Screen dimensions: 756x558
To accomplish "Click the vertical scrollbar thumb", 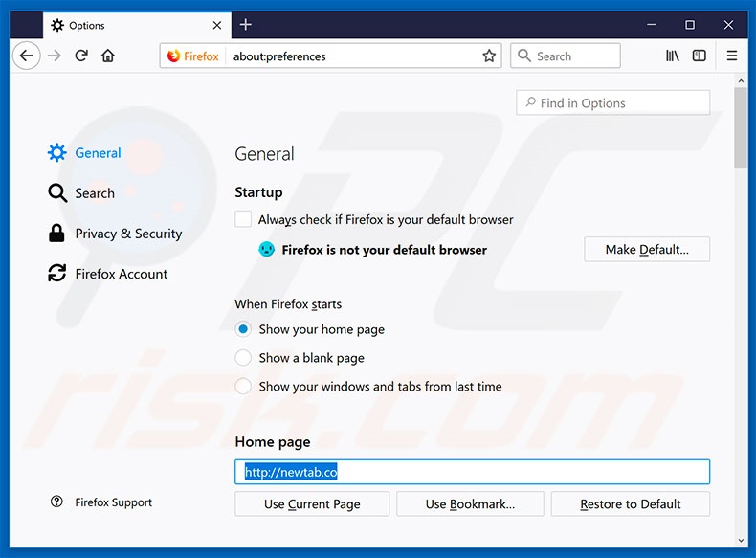I will click(741, 128).
